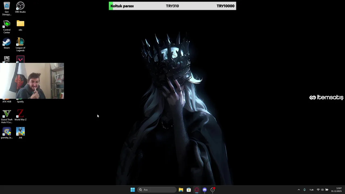Screen dimensions: 345x194
Task: Click the Koltuk parası donation goal bar
Action: pos(172,6)
